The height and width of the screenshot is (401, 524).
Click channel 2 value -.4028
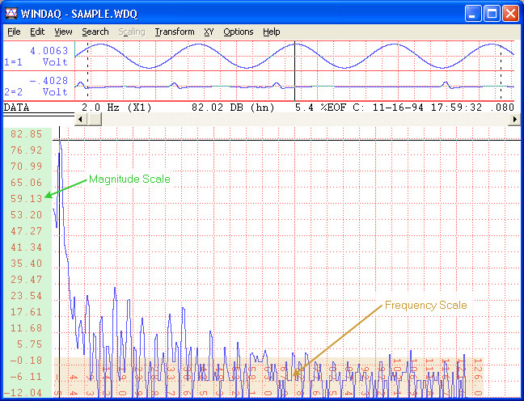click(49, 81)
